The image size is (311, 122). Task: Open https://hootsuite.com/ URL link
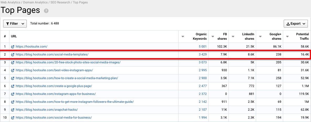coord(32,47)
